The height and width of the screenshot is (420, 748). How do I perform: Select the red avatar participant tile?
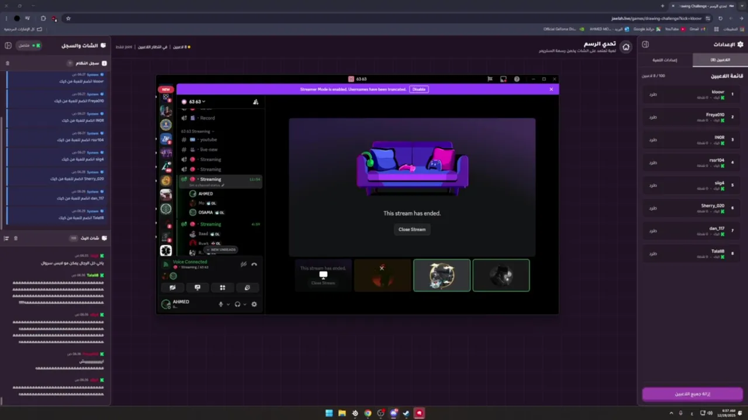(x=382, y=275)
